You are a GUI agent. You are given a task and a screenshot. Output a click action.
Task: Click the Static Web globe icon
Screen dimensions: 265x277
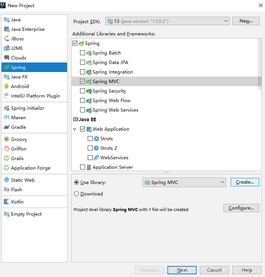(x=6, y=180)
